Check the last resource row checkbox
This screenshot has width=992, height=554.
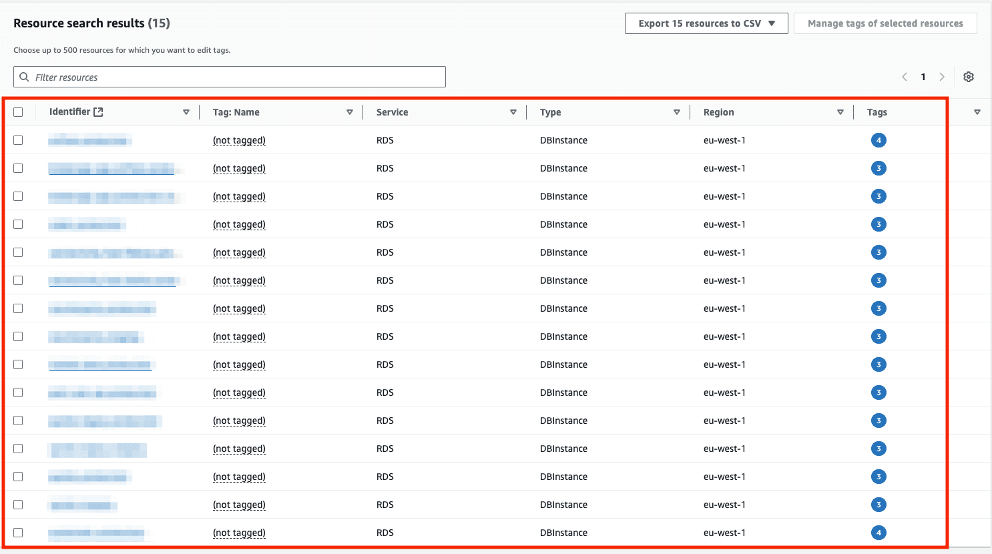pos(18,533)
